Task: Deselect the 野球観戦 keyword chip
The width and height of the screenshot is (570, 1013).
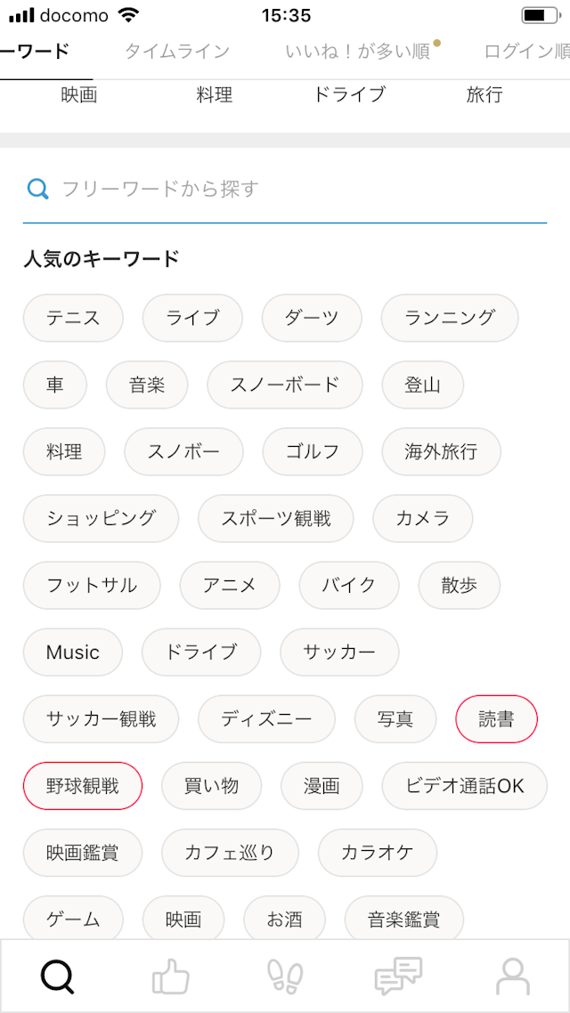Action: pyautogui.click(x=83, y=785)
